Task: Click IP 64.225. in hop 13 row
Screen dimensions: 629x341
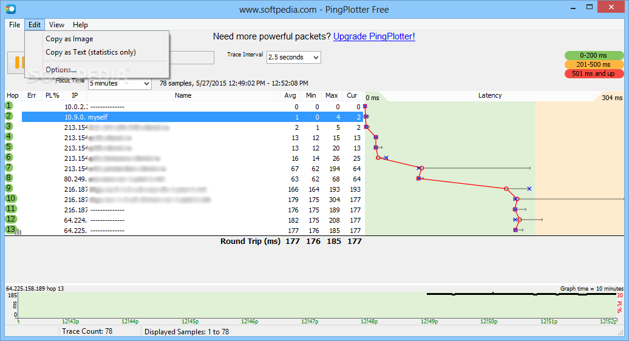Action: click(x=75, y=231)
